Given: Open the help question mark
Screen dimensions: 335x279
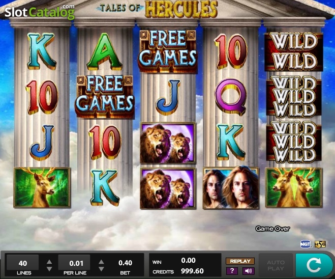Looking at the screenshot, I should [x=232, y=271].
